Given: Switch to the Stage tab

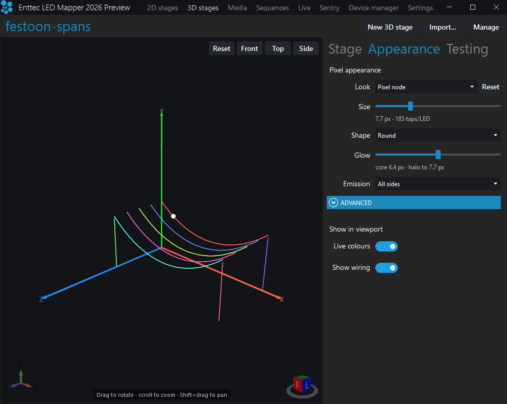Looking at the screenshot, I should click(345, 49).
